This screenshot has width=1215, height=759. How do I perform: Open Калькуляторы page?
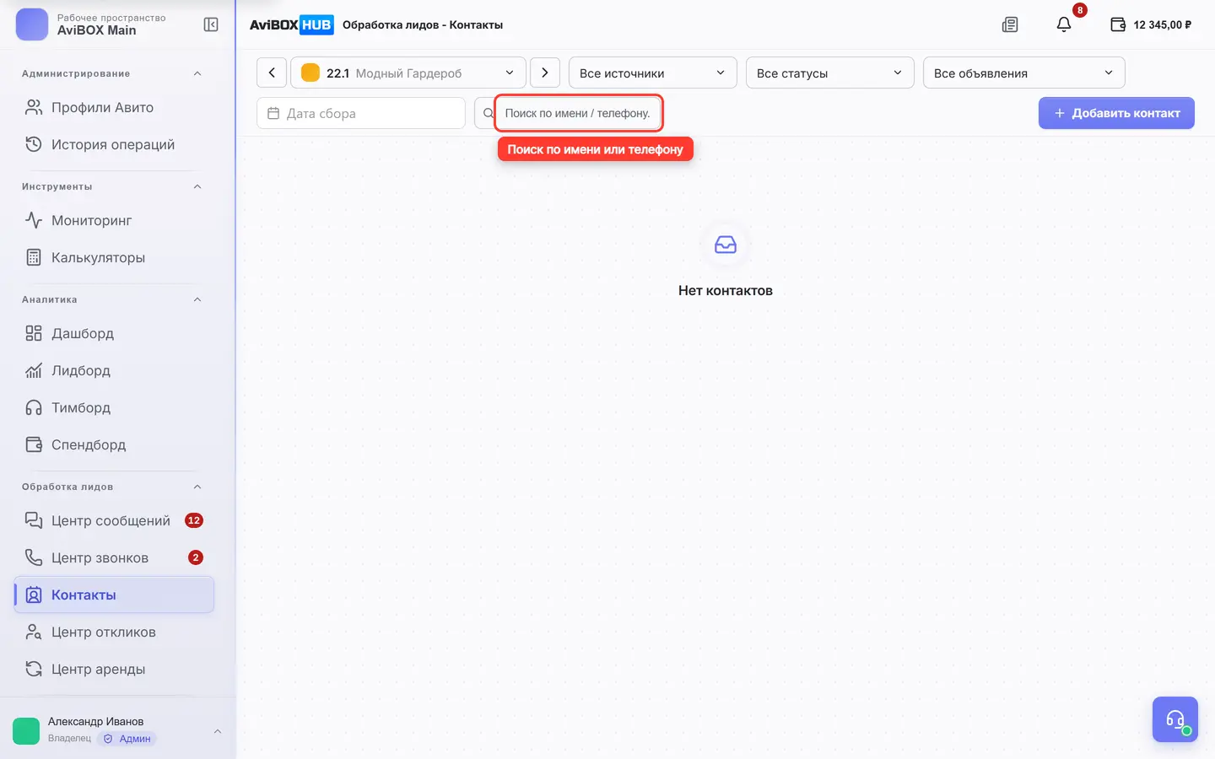click(x=114, y=257)
